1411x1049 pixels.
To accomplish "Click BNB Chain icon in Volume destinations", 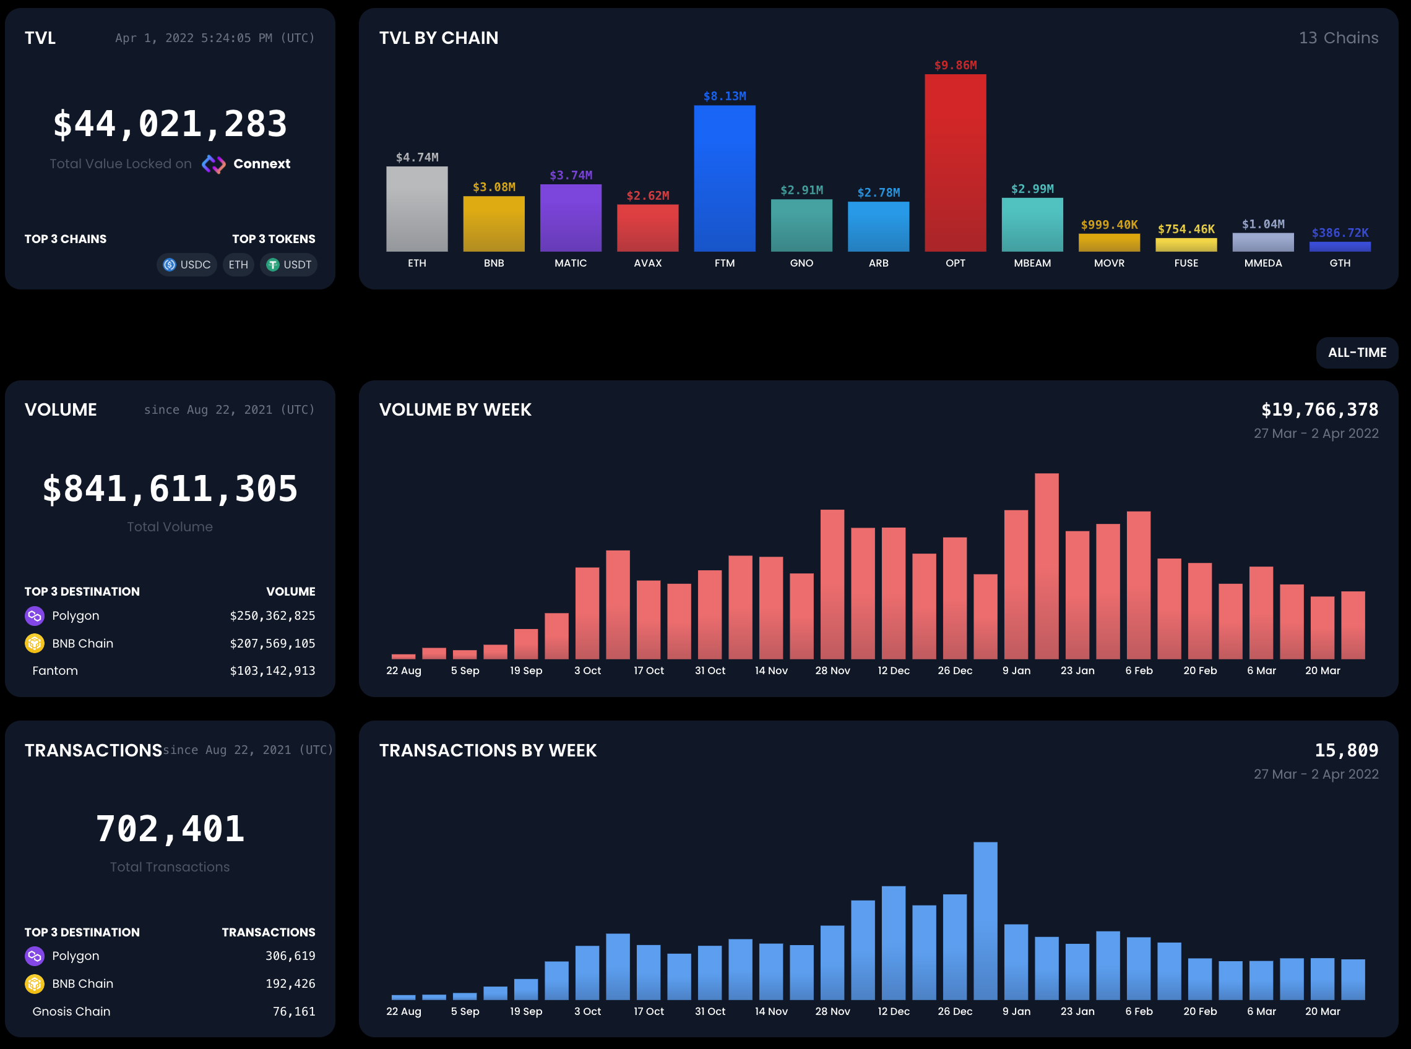I will coord(34,643).
